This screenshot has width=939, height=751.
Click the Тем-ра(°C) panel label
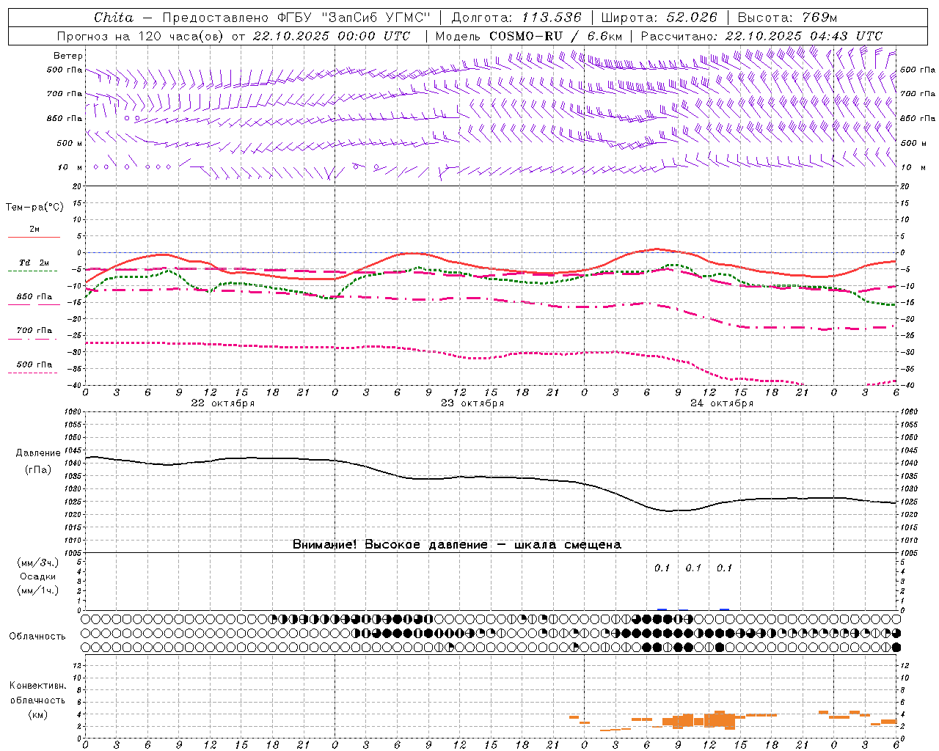coord(34,208)
